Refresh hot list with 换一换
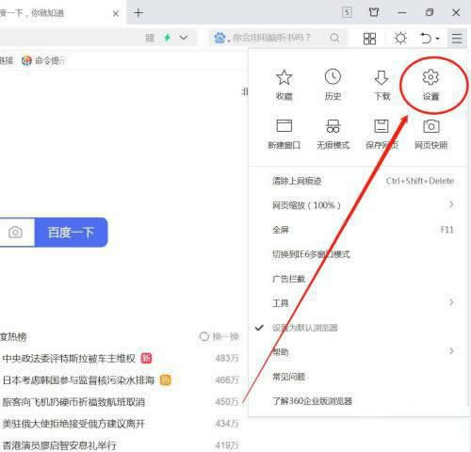471x452 pixels. click(x=219, y=336)
